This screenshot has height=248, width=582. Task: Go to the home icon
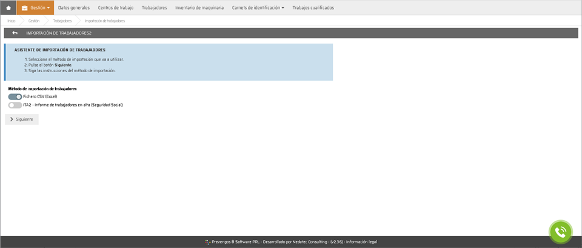click(x=8, y=7)
